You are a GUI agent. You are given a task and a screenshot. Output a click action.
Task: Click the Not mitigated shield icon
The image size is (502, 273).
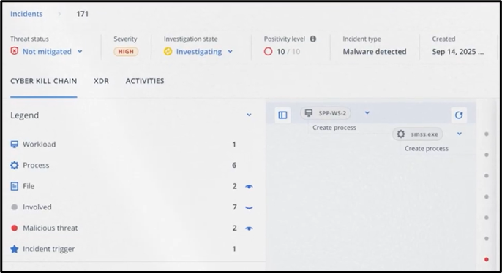pos(15,51)
